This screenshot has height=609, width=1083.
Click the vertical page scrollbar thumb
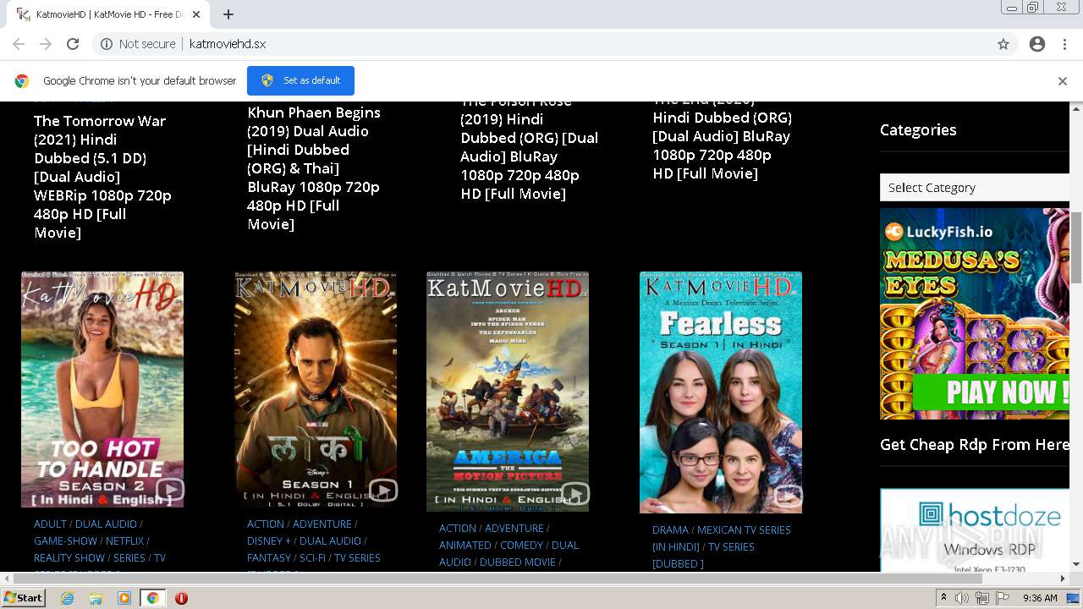(x=1076, y=247)
